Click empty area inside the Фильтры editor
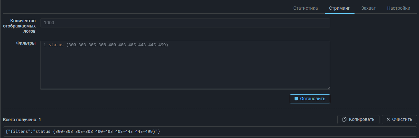Screen dimensions: 419x138 pos(185,69)
